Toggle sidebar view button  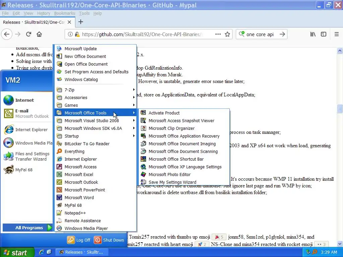coord(324,34)
